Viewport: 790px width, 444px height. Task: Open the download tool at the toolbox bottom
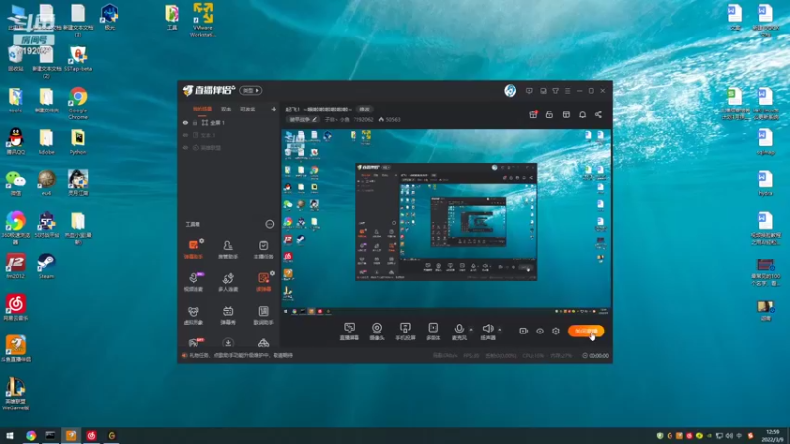(228, 343)
